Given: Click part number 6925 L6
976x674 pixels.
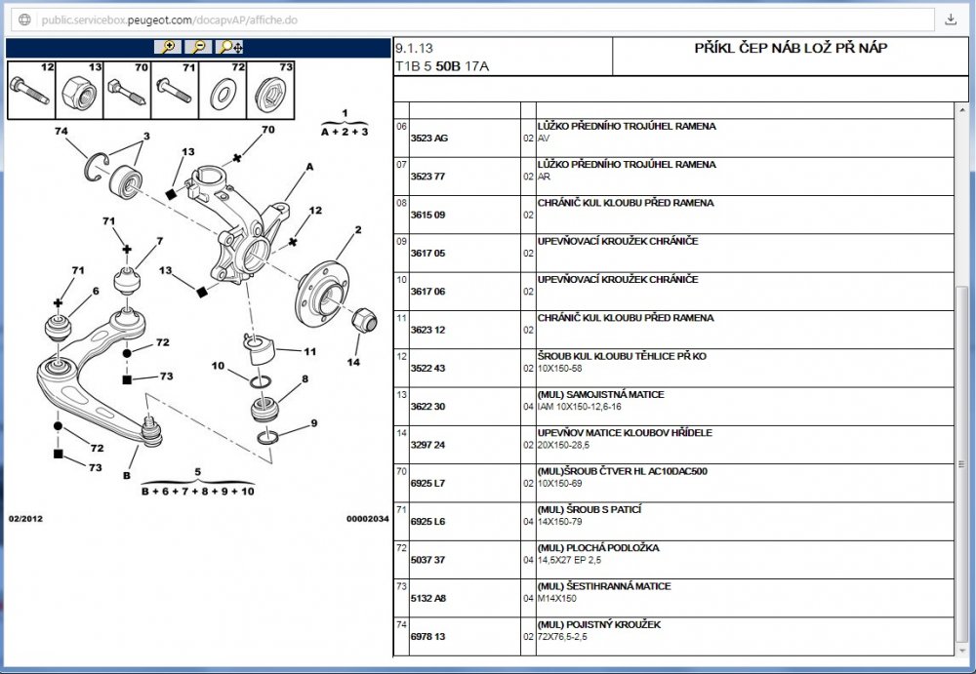Looking at the screenshot, I should 427,522.
